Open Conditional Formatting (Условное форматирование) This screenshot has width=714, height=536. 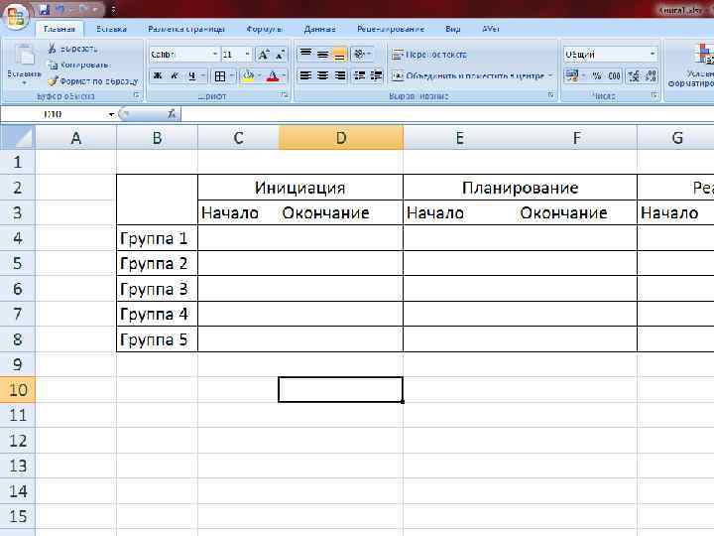[691, 65]
